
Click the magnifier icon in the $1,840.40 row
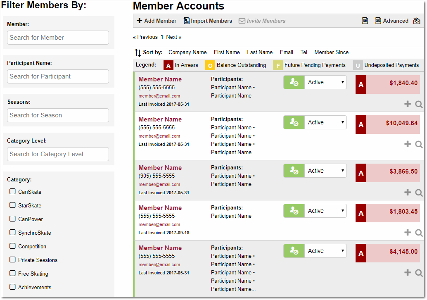tap(419, 104)
